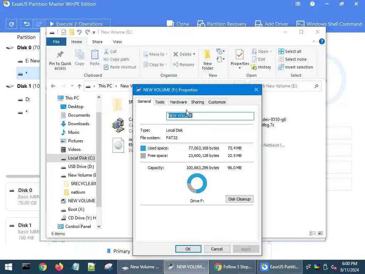
Task: Open the File ribbon tab
Action: pos(56,42)
